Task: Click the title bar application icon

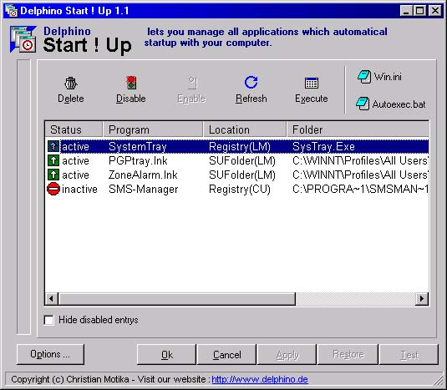Action: pyautogui.click(x=12, y=11)
